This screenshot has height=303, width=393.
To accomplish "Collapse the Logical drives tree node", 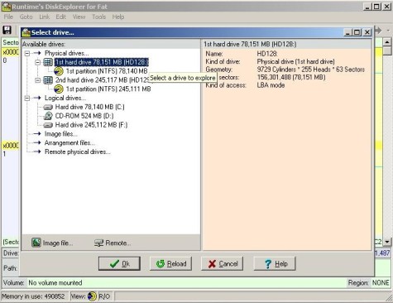I will tap(27, 98).
